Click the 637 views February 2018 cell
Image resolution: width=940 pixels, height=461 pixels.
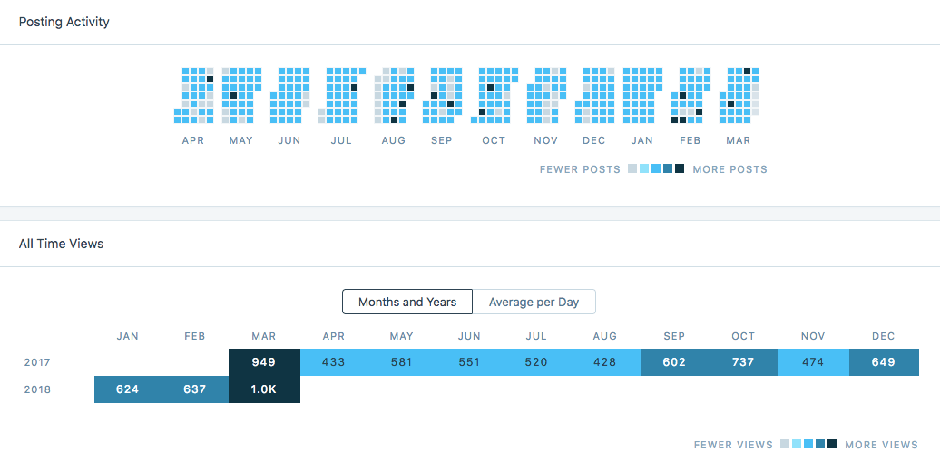(194, 389)
